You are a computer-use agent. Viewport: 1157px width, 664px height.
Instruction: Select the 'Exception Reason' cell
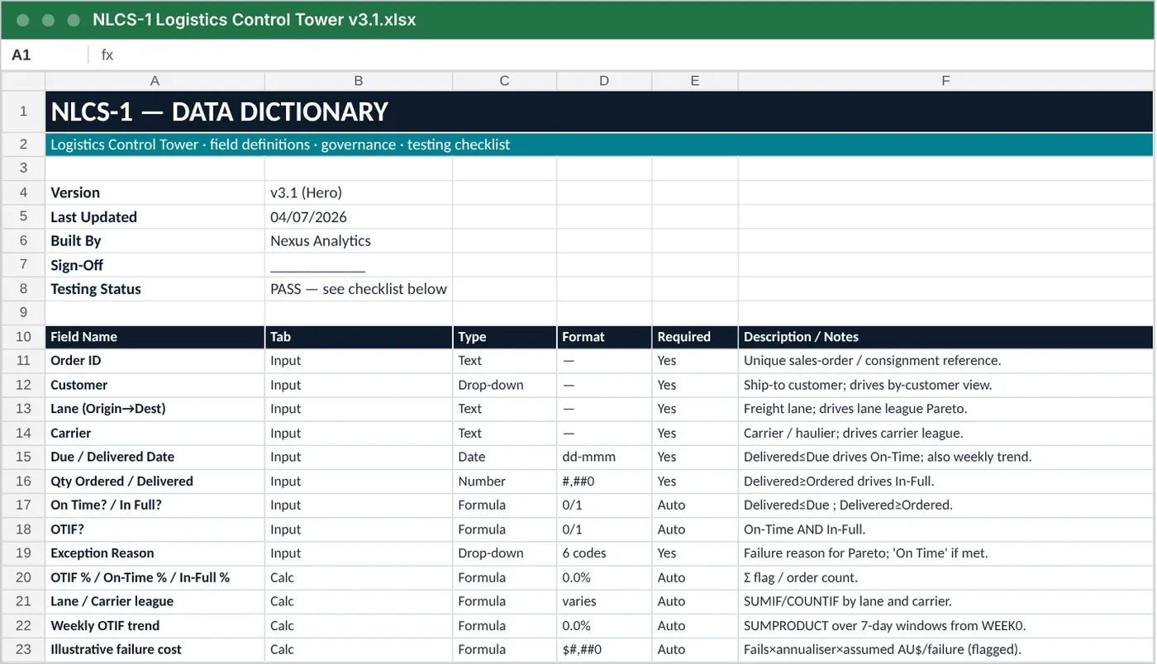tap(155, 553)
